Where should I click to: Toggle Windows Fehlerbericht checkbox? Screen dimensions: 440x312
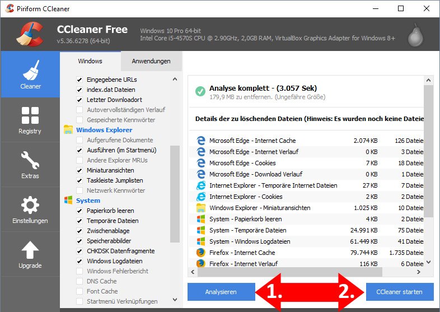(x=79, y=271)
